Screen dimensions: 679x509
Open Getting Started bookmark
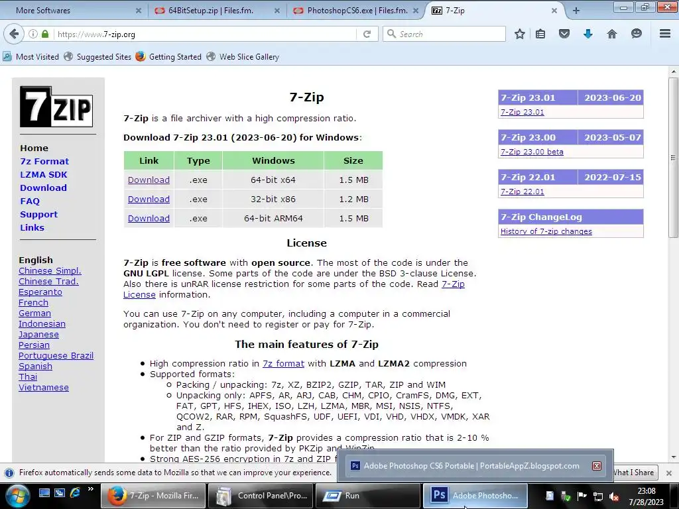(x=168, y=57)
